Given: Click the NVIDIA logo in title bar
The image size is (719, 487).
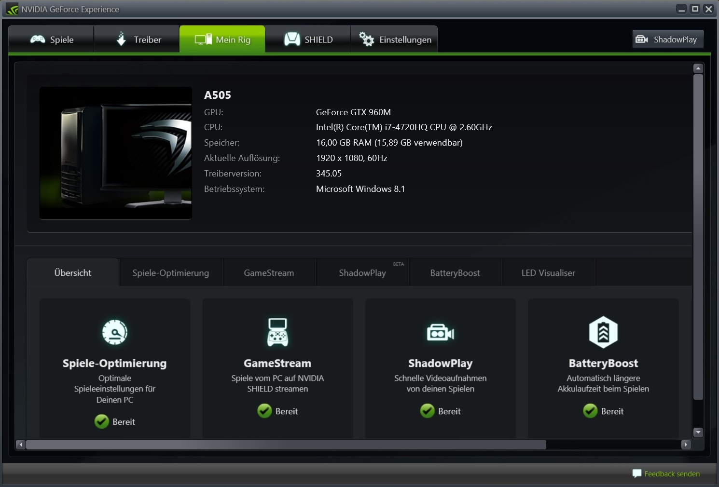Looking at the screenshot, I should pos(12,9).
